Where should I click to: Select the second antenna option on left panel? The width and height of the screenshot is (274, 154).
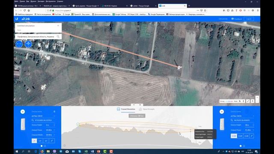click(40, 141)
